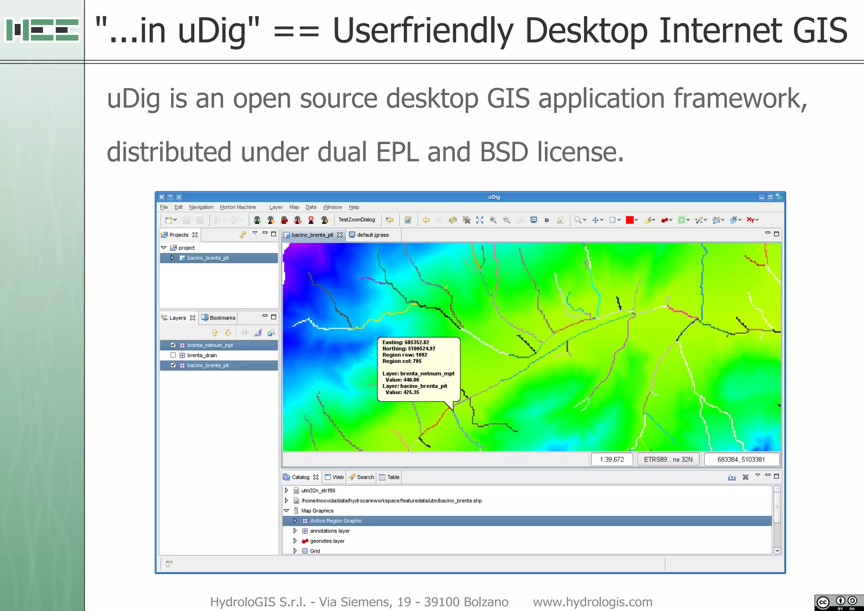Click the 1:39,672 scale button
Screen dimensions: 864x611
[612, 460]
